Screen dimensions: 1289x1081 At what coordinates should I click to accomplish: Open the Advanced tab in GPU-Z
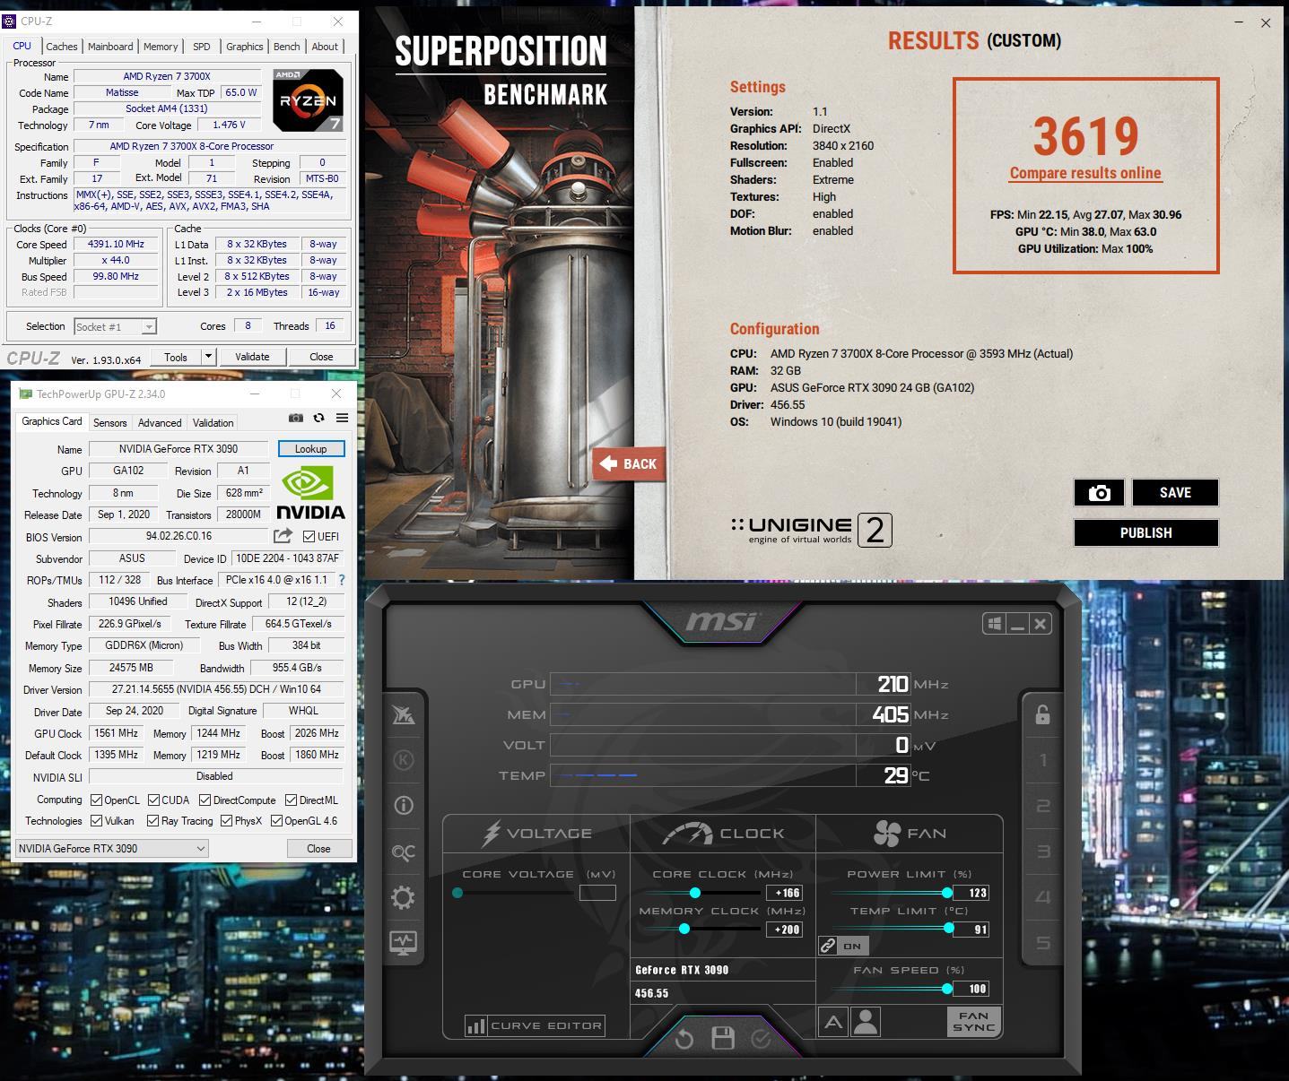[160, 423]
